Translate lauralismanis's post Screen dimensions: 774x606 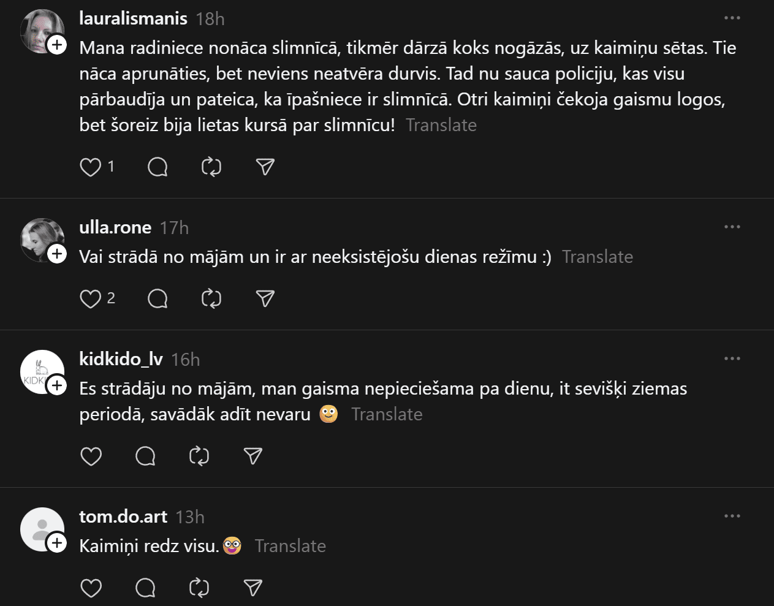point(441,125)
